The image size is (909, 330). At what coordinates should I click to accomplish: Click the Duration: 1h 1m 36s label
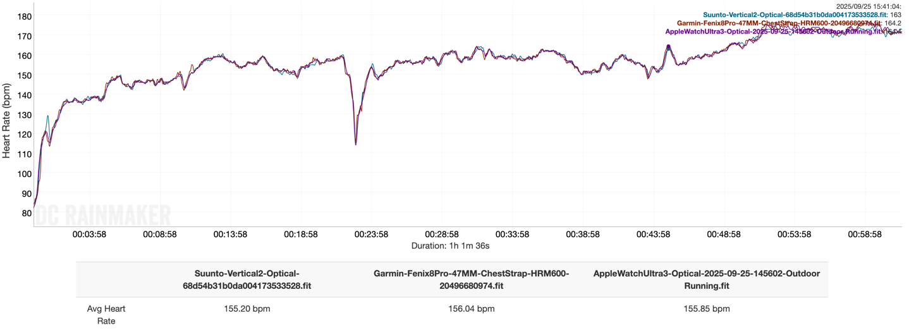tap(450, 245)
